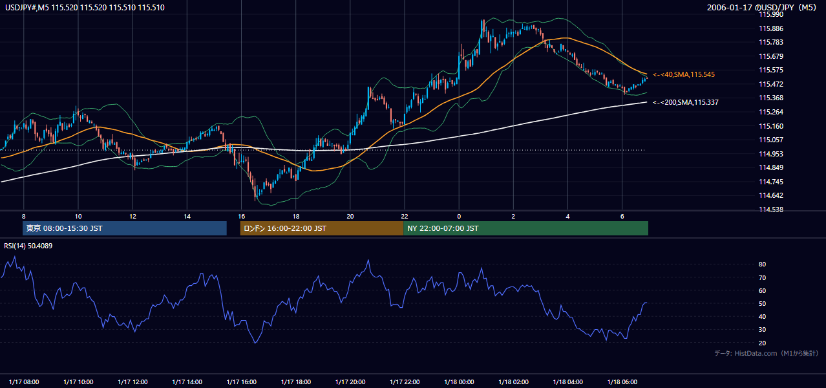Click hour tick 22 under the price chart
826x388 pixels.
[x=405, y=216]
